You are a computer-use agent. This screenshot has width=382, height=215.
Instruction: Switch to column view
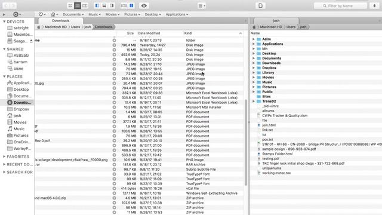tap(85, 5)
